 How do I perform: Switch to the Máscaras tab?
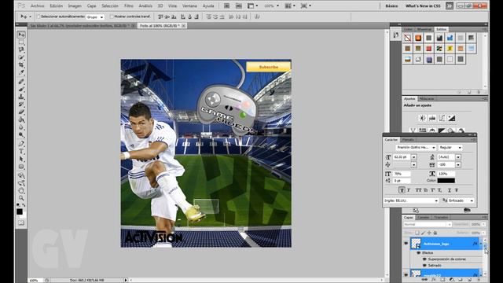427,98
